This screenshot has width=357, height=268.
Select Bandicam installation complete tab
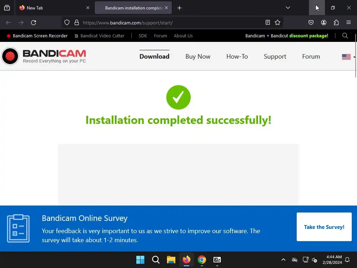click(x=134, y=8)
